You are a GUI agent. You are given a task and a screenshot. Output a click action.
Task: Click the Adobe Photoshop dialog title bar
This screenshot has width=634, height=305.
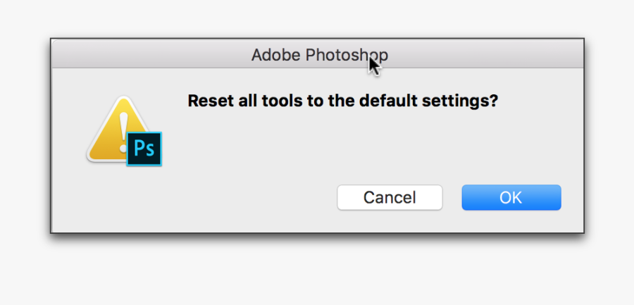click(x=318, y=54)
